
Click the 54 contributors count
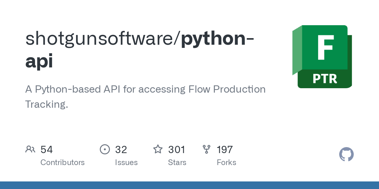click(47, 150)
